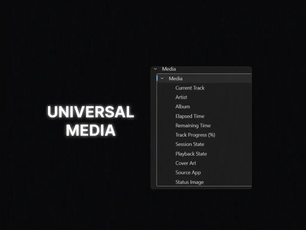
Task: Click the glowing UNIVERSAL title word
Action: (x=91, y=112)
